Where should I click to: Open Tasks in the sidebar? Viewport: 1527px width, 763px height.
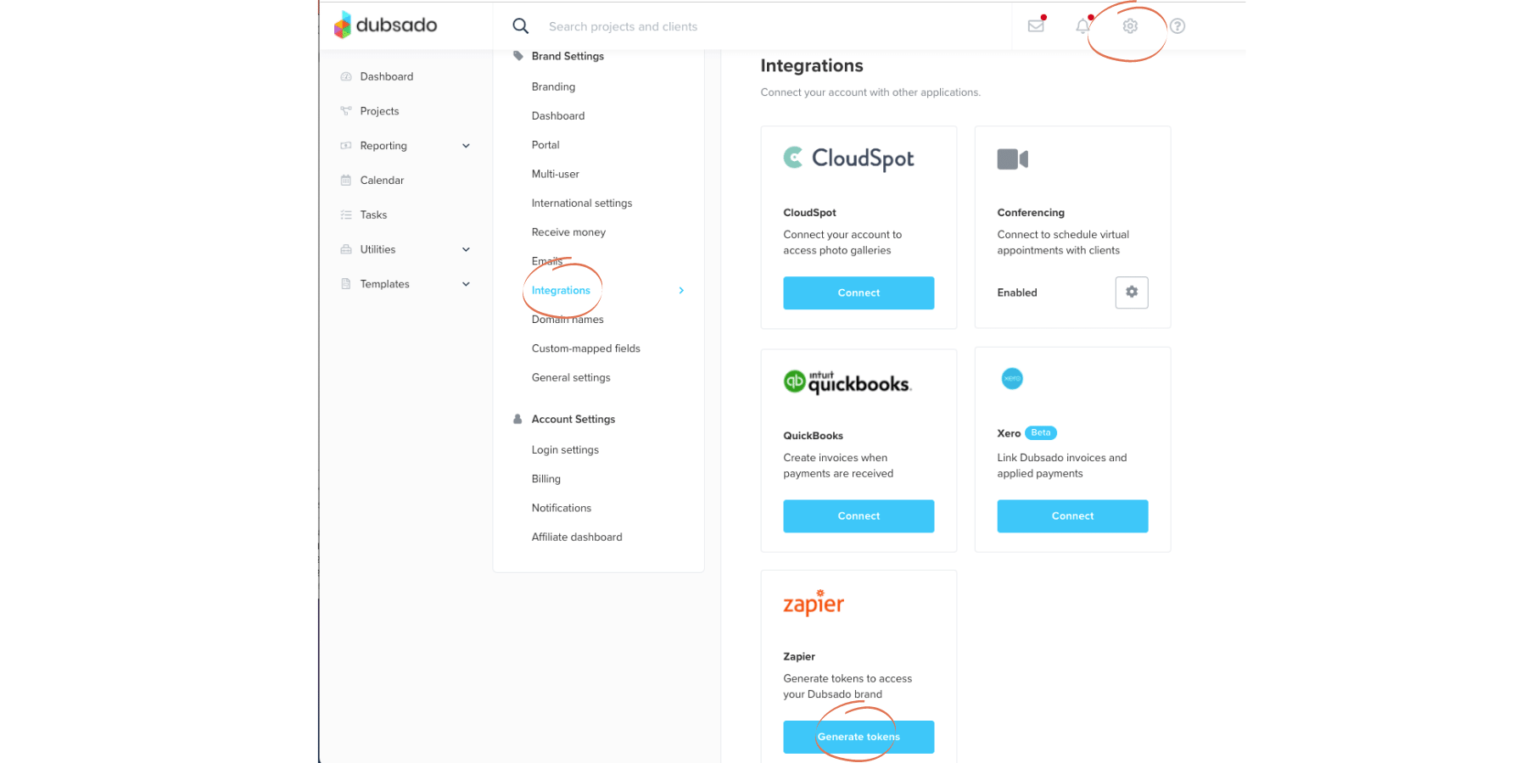373,214
